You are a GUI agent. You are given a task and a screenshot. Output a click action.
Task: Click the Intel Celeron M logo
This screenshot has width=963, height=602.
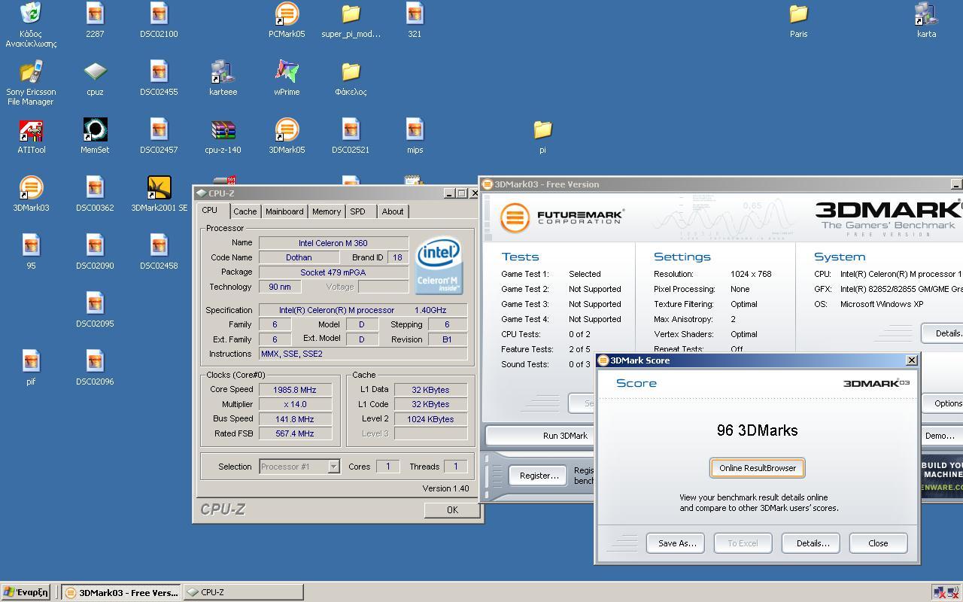[x=439, y=266]
